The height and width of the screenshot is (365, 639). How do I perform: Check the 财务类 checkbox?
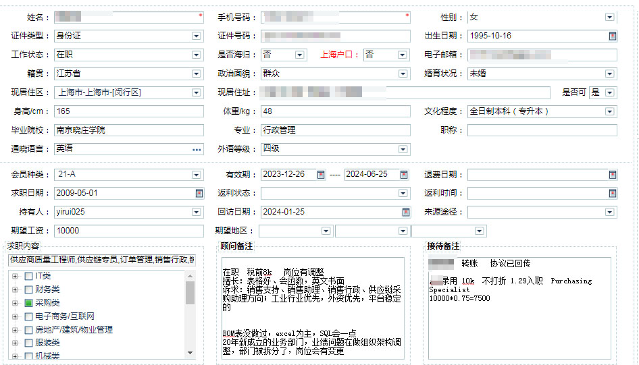pos(28,289)
